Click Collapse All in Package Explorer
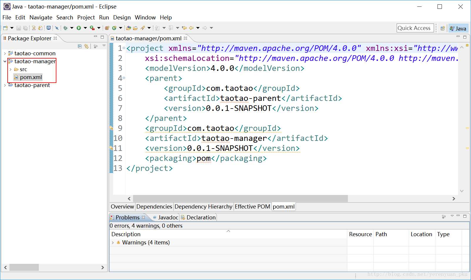This screenshot has width=471, height=280. pos(80,46)
